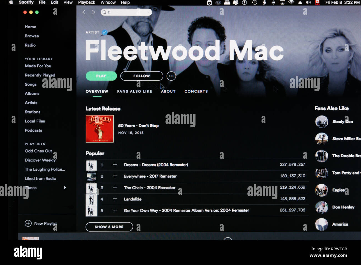Add Everywhere to library with plus
Image resolution: width=361 pixels, height=265 pixels.
click(x=115, y=176)
